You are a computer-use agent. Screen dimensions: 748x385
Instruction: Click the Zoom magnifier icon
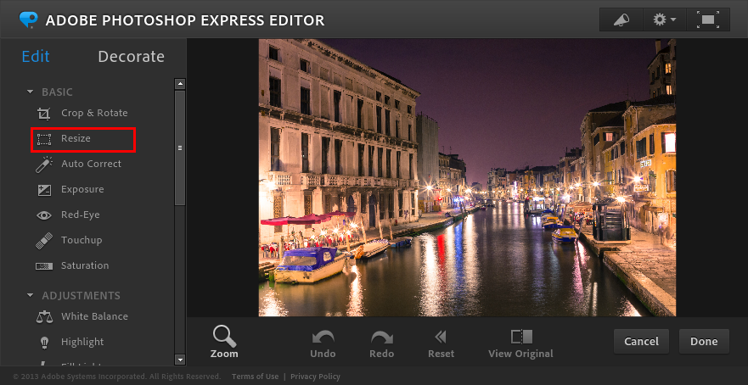224,337
